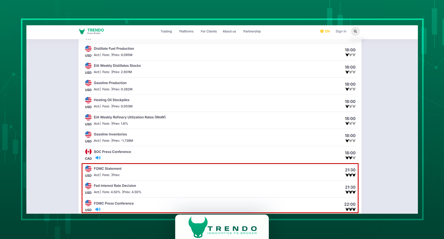
Task: Click the US flag beside Gasoline Inventories
Action: tap(88, 134)
